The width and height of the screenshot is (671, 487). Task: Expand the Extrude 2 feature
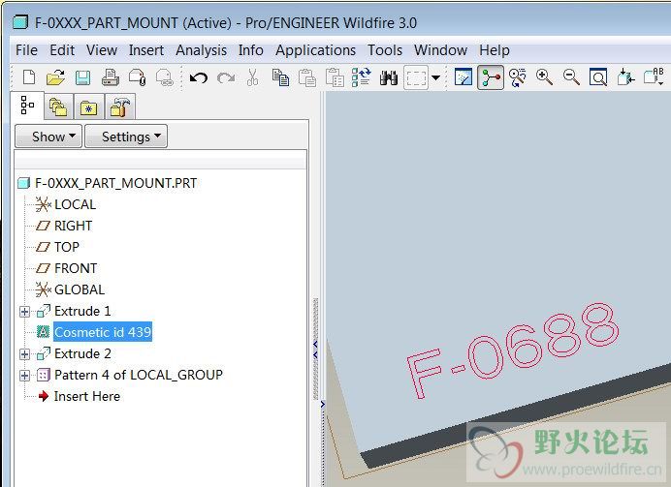click(x=25, y=354)
